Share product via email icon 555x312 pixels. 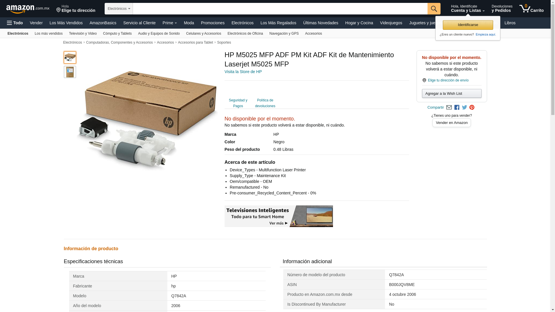click(449, 107)
